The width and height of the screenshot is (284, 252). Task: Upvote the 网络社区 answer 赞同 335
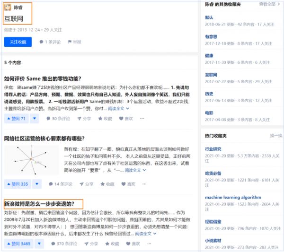pyautogui.click(x=18, y=184)
